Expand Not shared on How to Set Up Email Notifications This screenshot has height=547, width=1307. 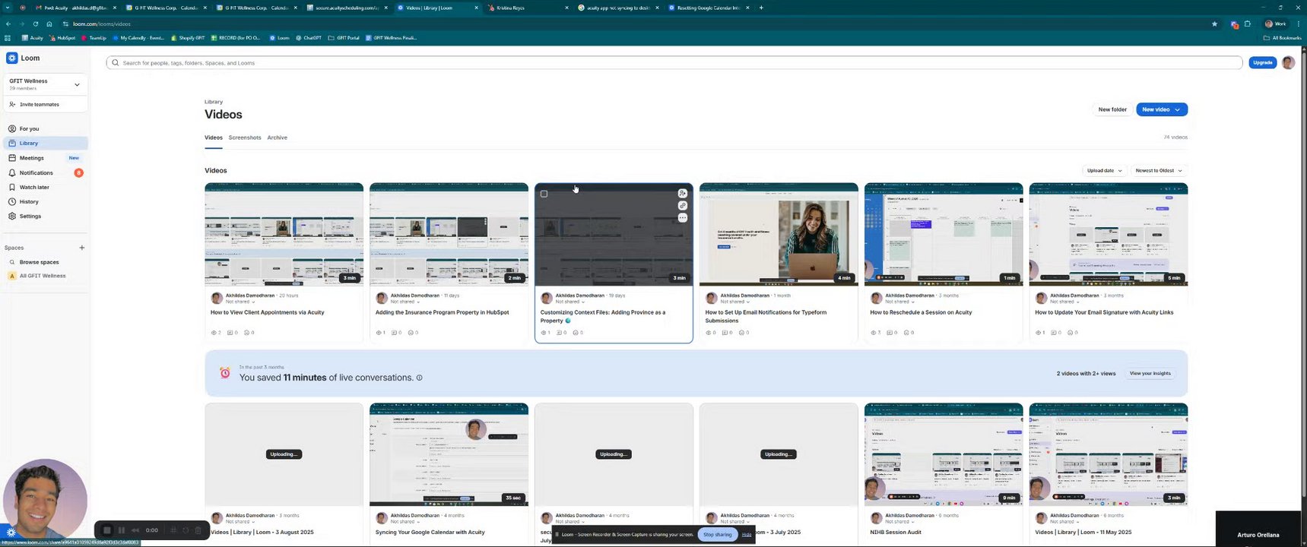(x=735, y=302)
